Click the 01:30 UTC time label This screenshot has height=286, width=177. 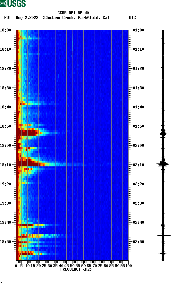[x=139, y=88]
